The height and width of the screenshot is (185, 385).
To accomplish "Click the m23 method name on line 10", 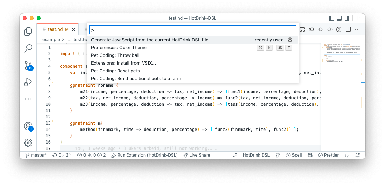I will click(x=84, y=104).
